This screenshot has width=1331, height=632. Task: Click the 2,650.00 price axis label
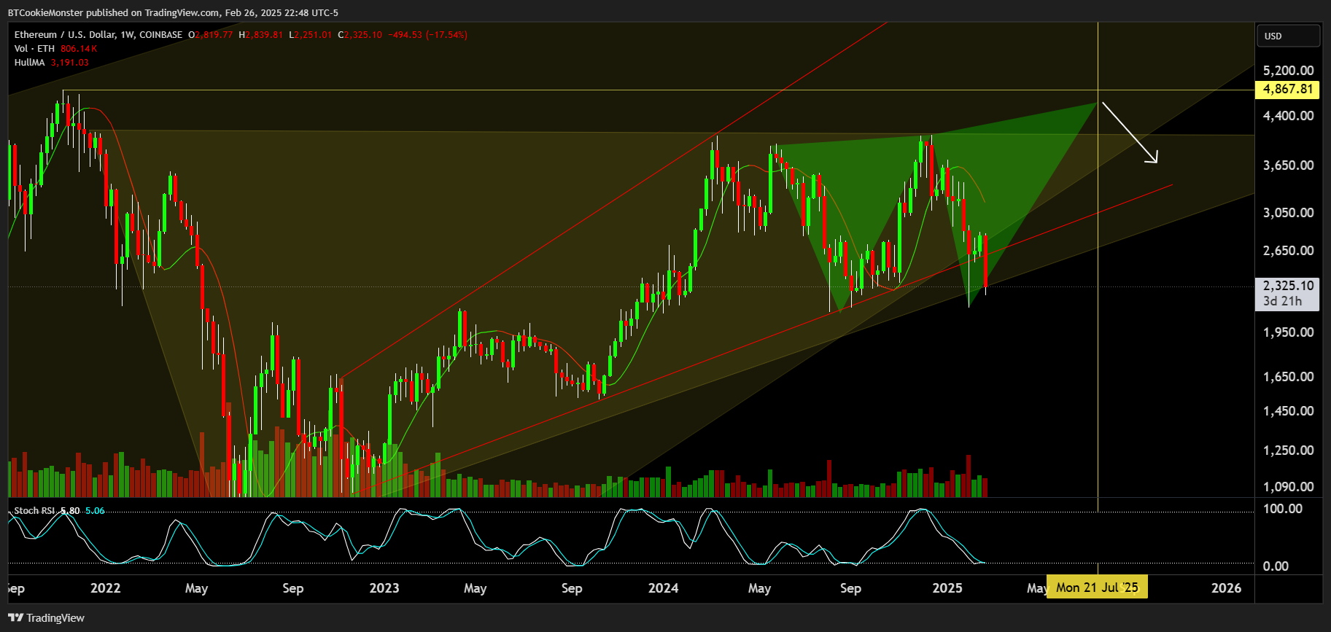1288,251
